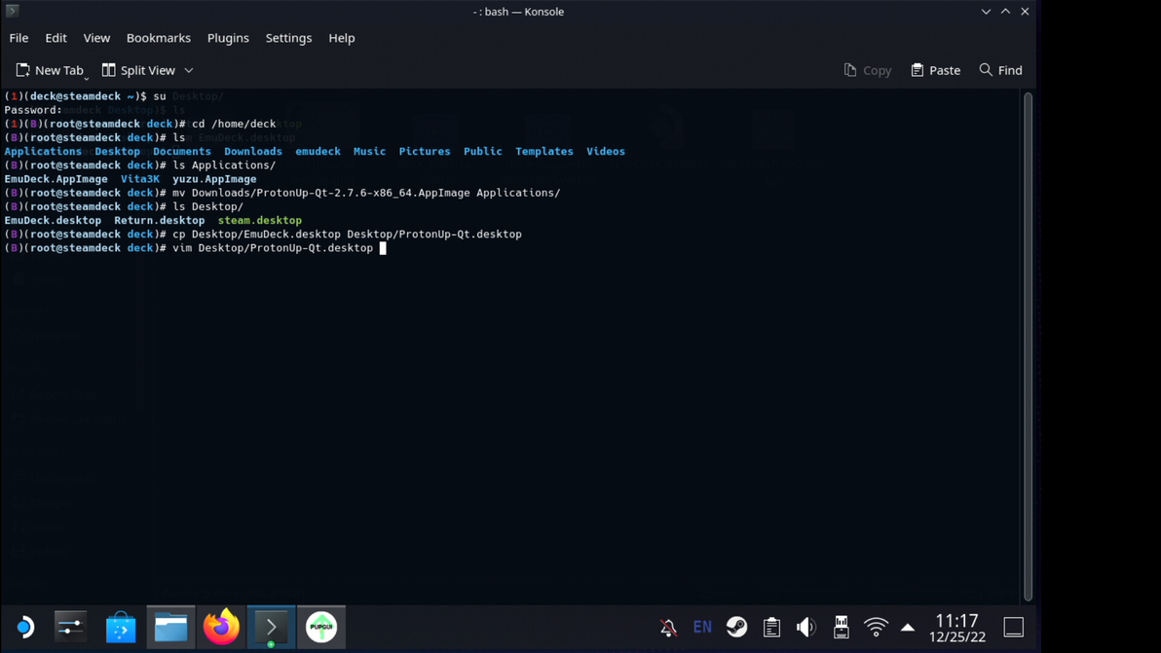Click 'steam.desktop' in green terminal text
Viewport: 1161px width, 653px height.
(260, 220)
